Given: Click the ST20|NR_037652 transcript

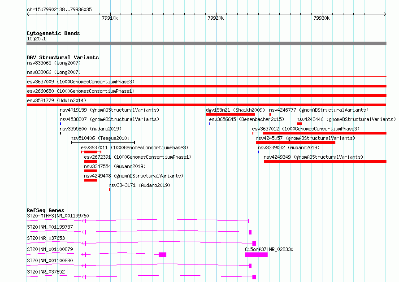Looking at the screenshot, I should click(46, 272).
